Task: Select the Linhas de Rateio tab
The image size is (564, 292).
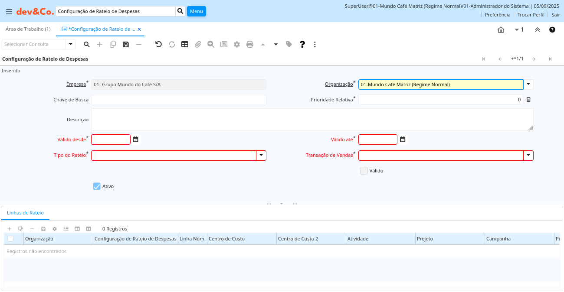Action: click(25, 213)
